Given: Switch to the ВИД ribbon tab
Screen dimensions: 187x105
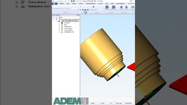Looking at the screenshot, I should coord(68,4).
